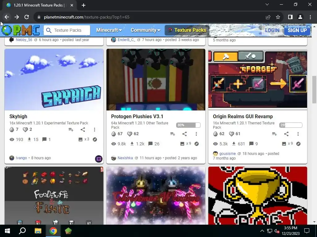This screenshot has height=237, width=317.
Task: Favorite Skyhigh with the heart icon
Action: tap(25, 130)
